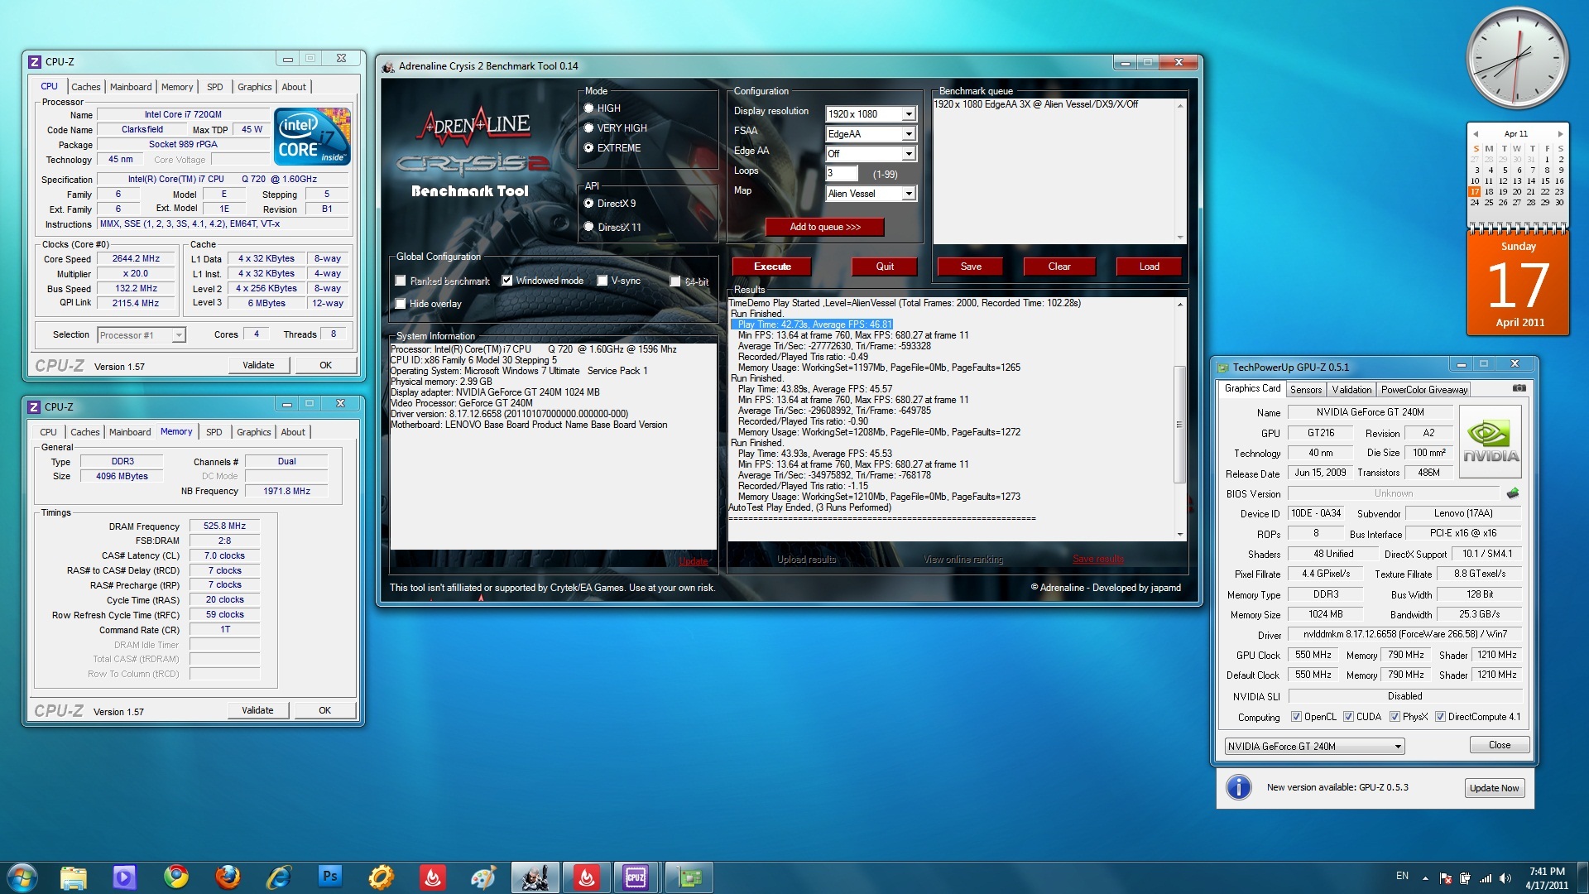Expand the Map dropdown showing Alien Vessel
This screenshot has width=1589, height=894.
click(908, 194)
